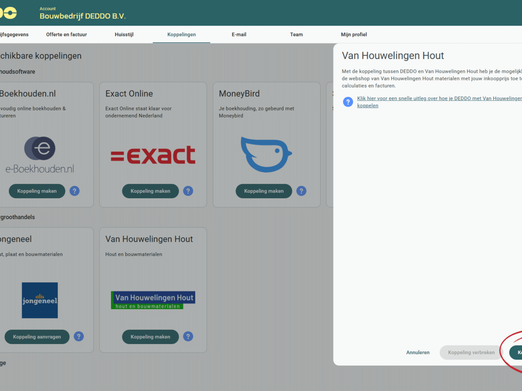Click the help icon on MoneyBird card
Viewport: 522px width, 391px height.
click(301, 191)
